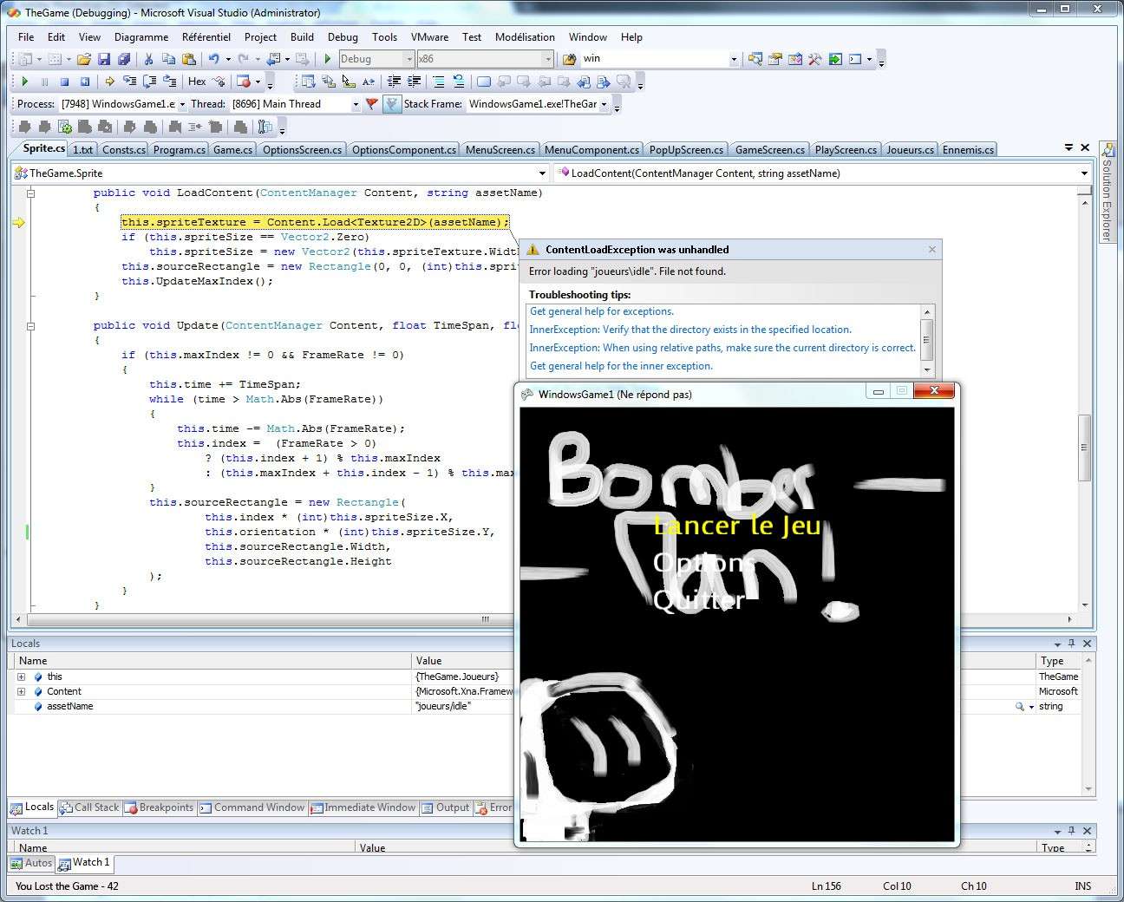The image size is (1124, 902).
Task: Open the Stack Frame dropdown
Action: [x=604, y=104]
